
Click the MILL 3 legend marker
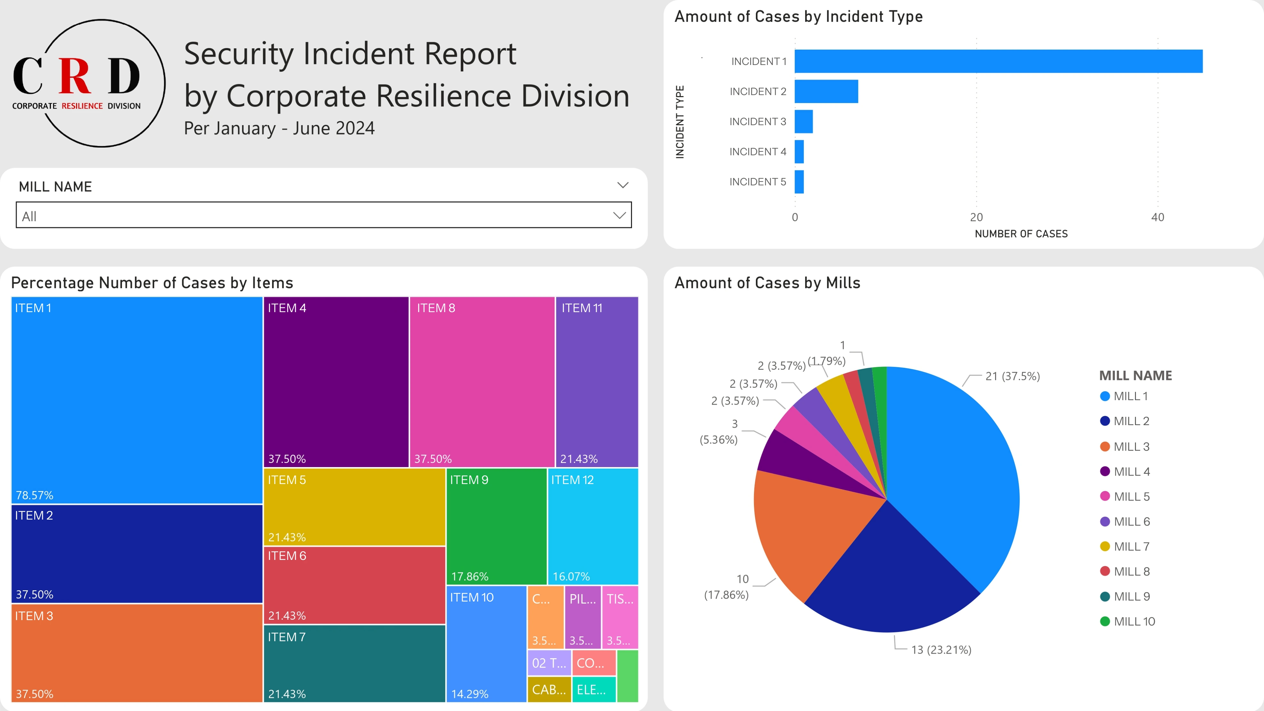[x=1105, y=447]
